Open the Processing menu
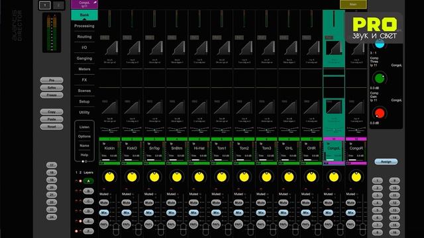Image resolution: width=424 pixels, height=238 pixels. tap(84, 26)
